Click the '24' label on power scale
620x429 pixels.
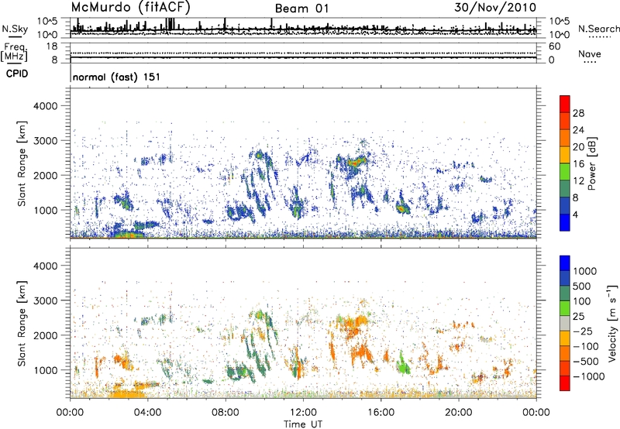[x=578, y=130]
